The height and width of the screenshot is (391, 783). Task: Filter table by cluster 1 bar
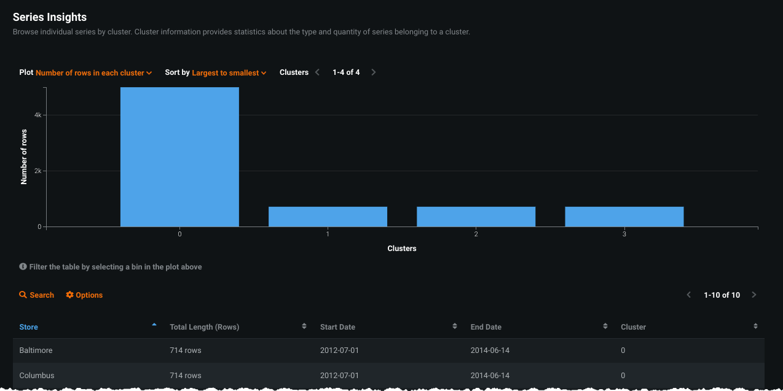coord(328,217)
